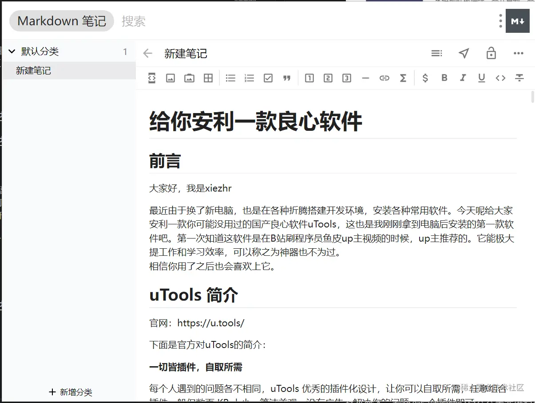Screen dimensions: 535x403
Task: Click the text 官网：https://u.tools/
Action: pos(197,323)
